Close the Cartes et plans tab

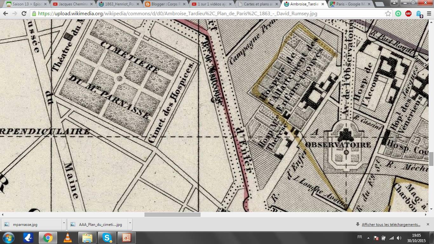pos(276,4)
